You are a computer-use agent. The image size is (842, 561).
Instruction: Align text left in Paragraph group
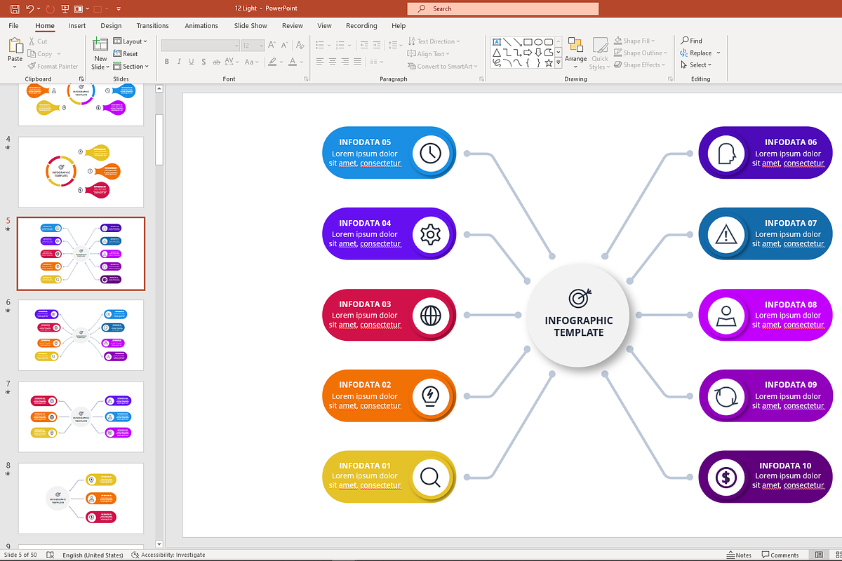(319, 62)
